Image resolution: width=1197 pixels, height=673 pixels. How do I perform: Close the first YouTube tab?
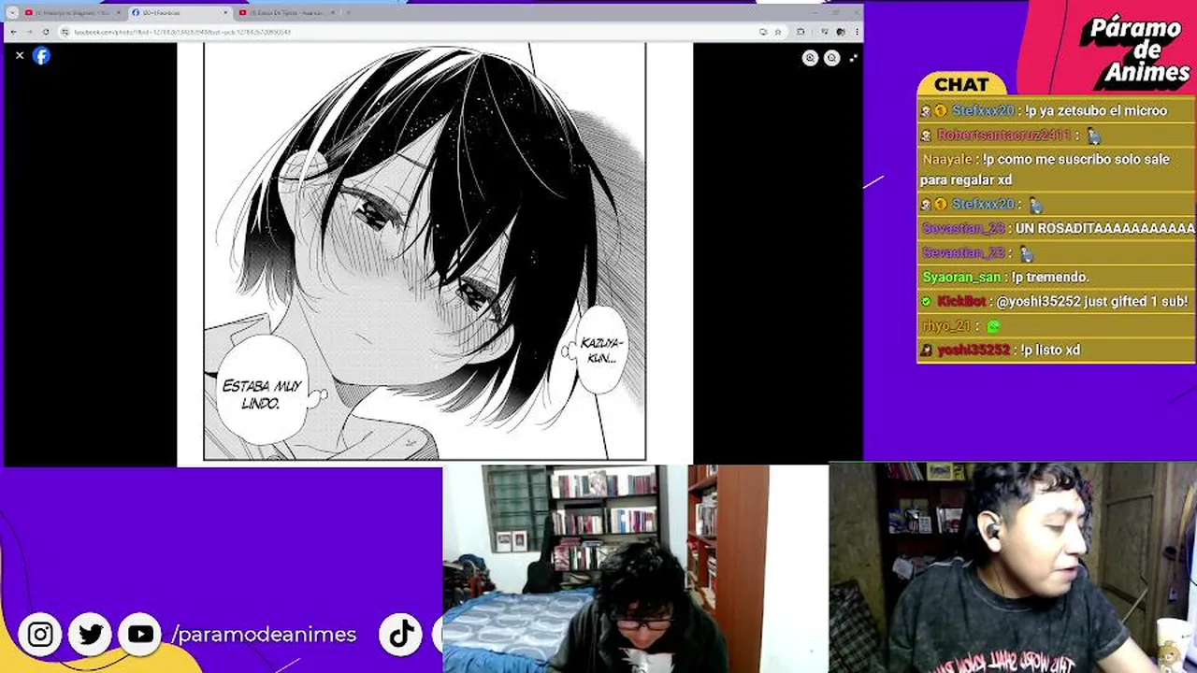(x=118, y=13)
